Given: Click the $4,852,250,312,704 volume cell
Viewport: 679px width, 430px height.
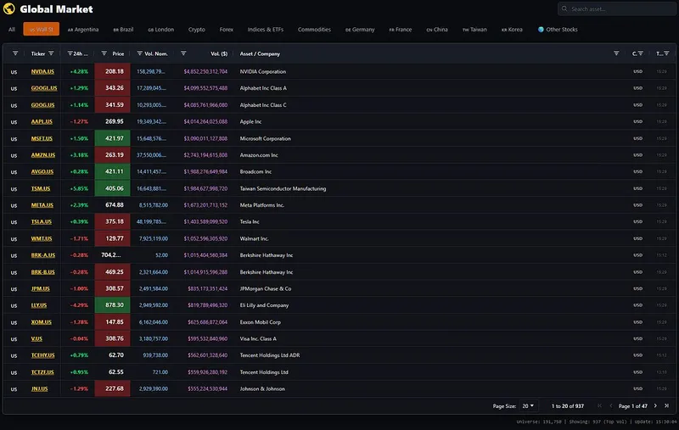Looking at the screenshot, I should (205, 71).
